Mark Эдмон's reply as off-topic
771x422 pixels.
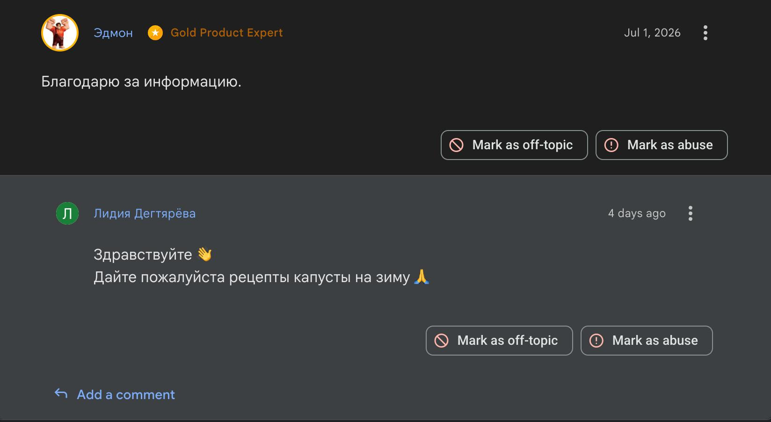[x=514, y=145]
